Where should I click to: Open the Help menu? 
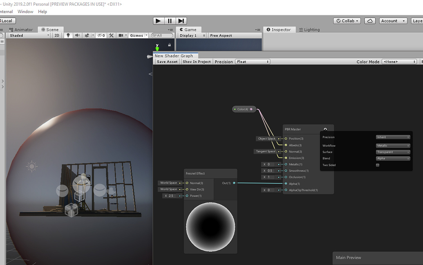43,11
